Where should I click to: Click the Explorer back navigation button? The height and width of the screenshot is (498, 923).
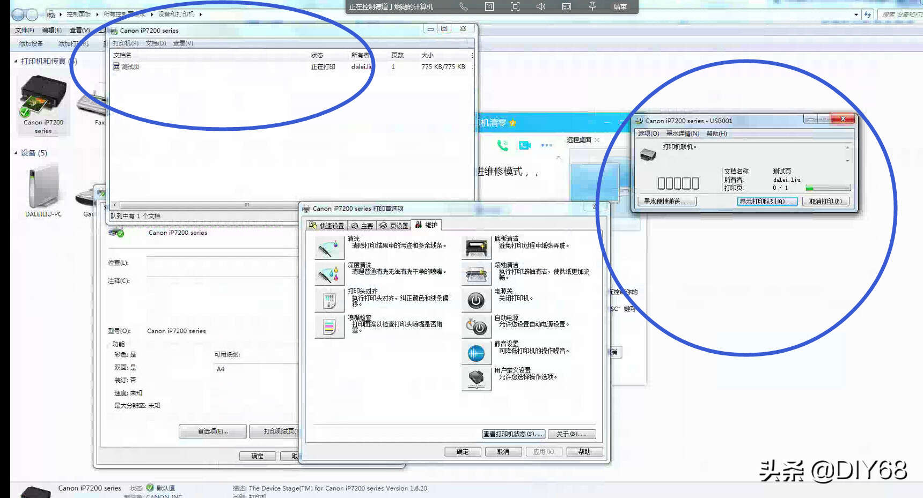(18, 14)
